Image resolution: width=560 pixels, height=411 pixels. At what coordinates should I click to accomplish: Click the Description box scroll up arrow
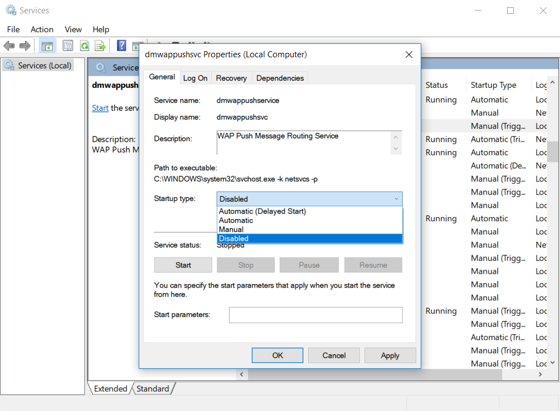click(396, 137)
